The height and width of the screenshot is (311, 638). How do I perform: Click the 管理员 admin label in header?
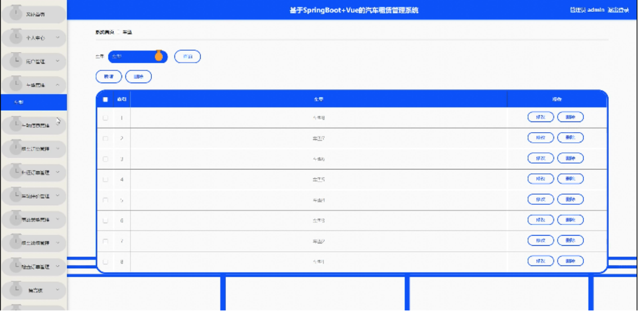587,10
